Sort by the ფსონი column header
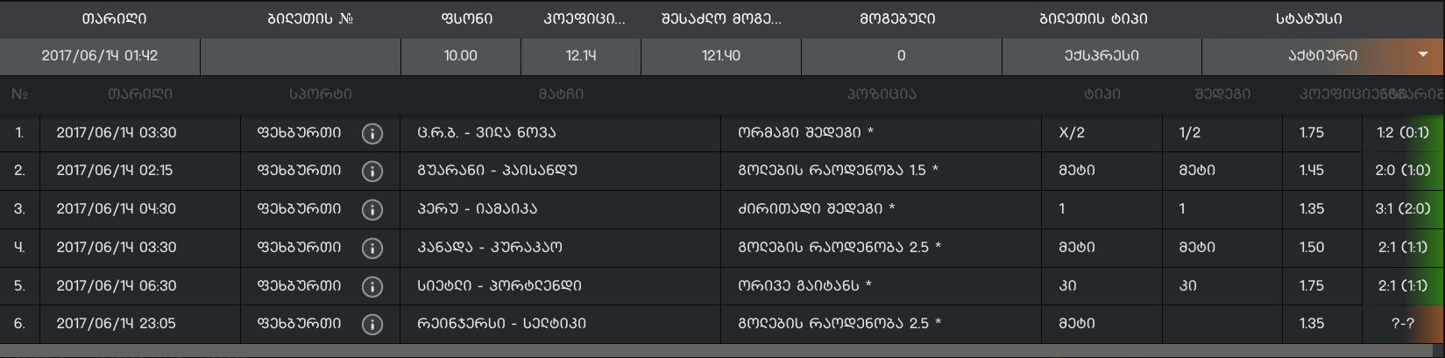The height and width of the screenshot is (358, 1445). coord(467,18)
